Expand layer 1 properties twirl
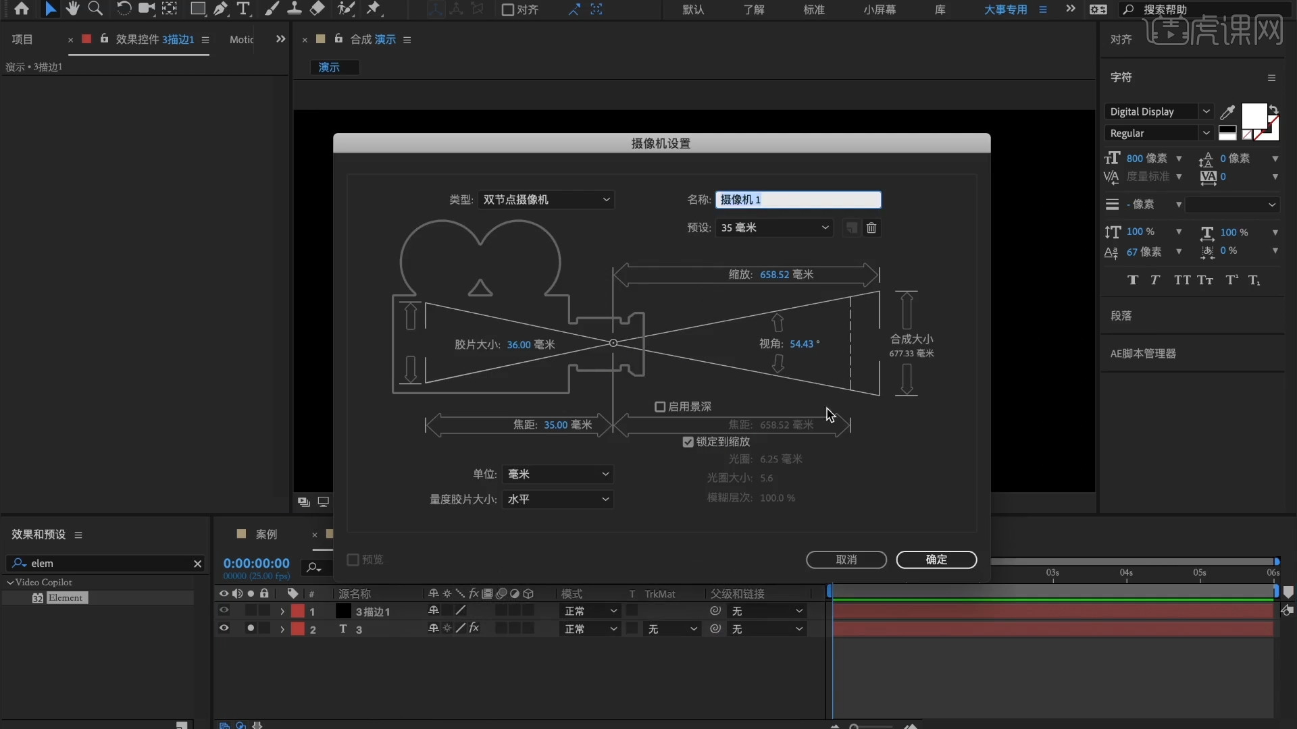 [x=282, y=612]
